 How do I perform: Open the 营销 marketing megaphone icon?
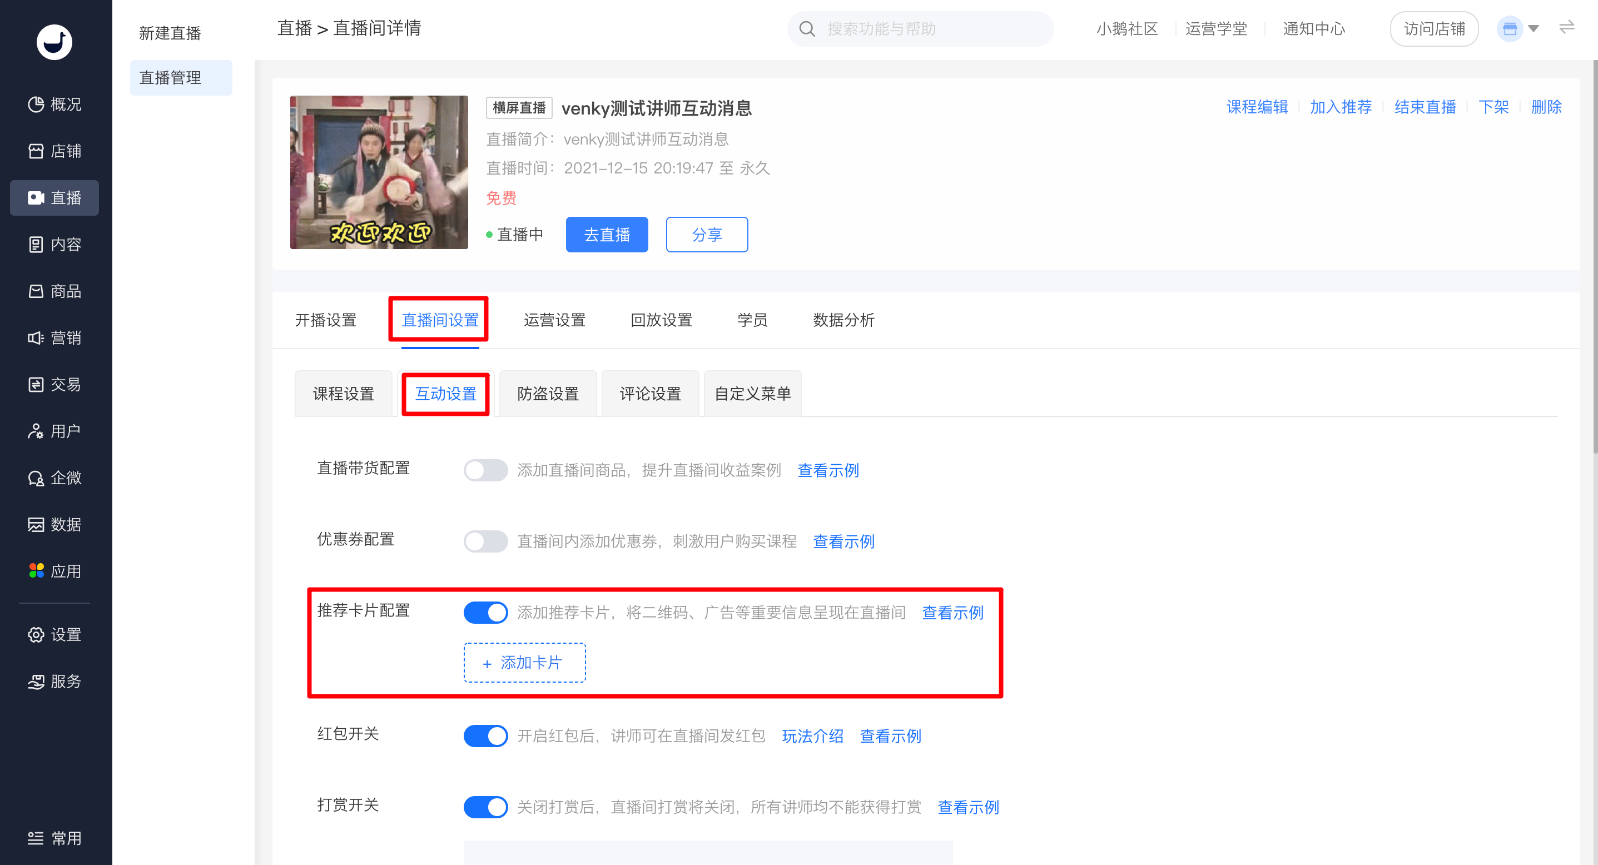pyautogui.click(x=36, y=338)
